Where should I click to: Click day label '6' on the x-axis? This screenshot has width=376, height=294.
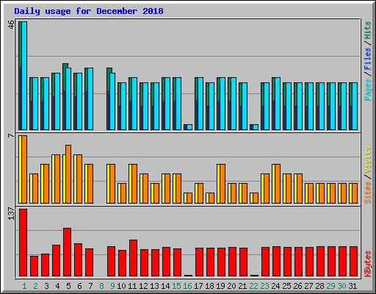(79, 286)
